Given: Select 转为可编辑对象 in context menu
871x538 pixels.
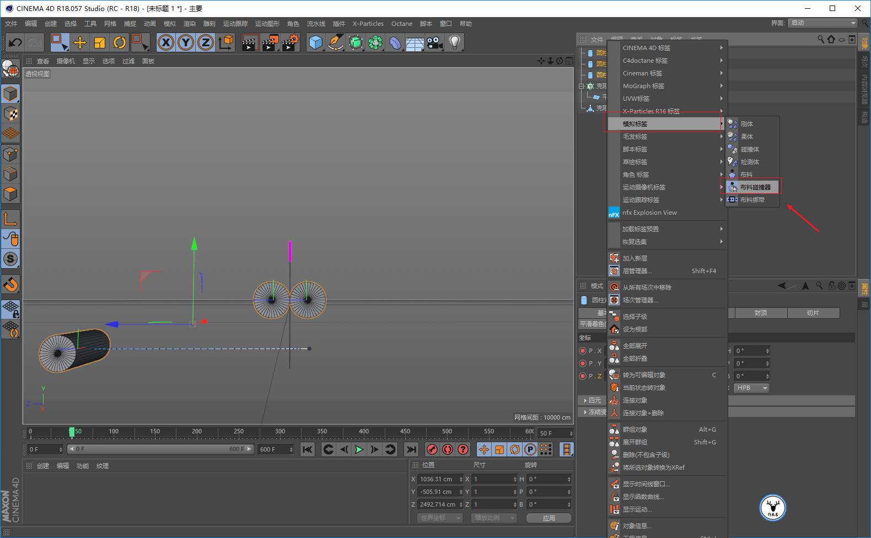Looking at the screenshot, I should [666, 375].
